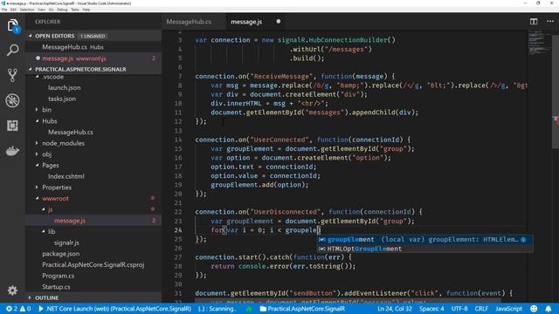Accept groupElement autocomplete suggestion
559x314 pixels.
(x=425, y=240)
